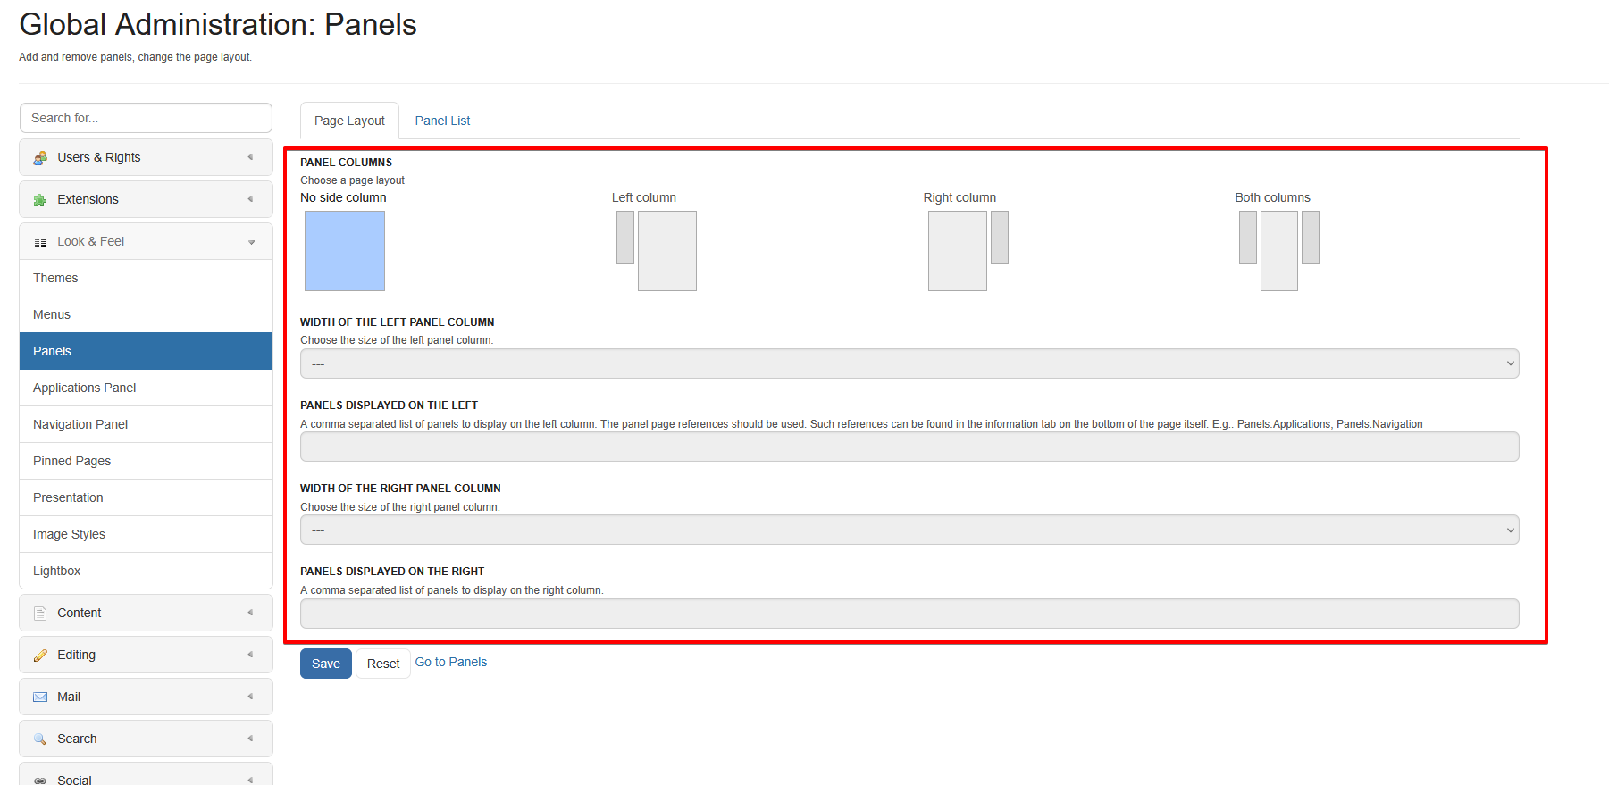Expand the Social section arrow
This screenshot has height=785, width=1609.
[x=250, y=780]
